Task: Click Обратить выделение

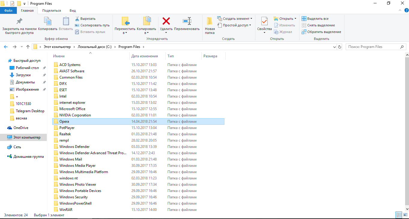Action: (x=321, y=32)
